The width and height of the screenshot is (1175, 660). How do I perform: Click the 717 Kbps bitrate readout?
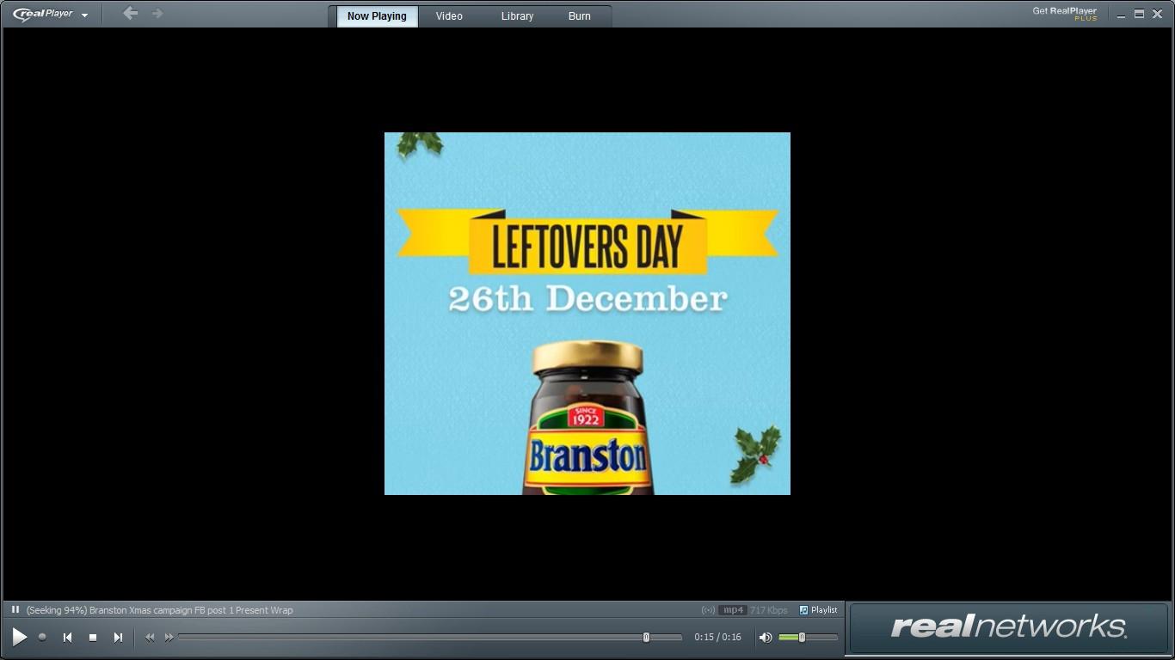coord(769,610)
